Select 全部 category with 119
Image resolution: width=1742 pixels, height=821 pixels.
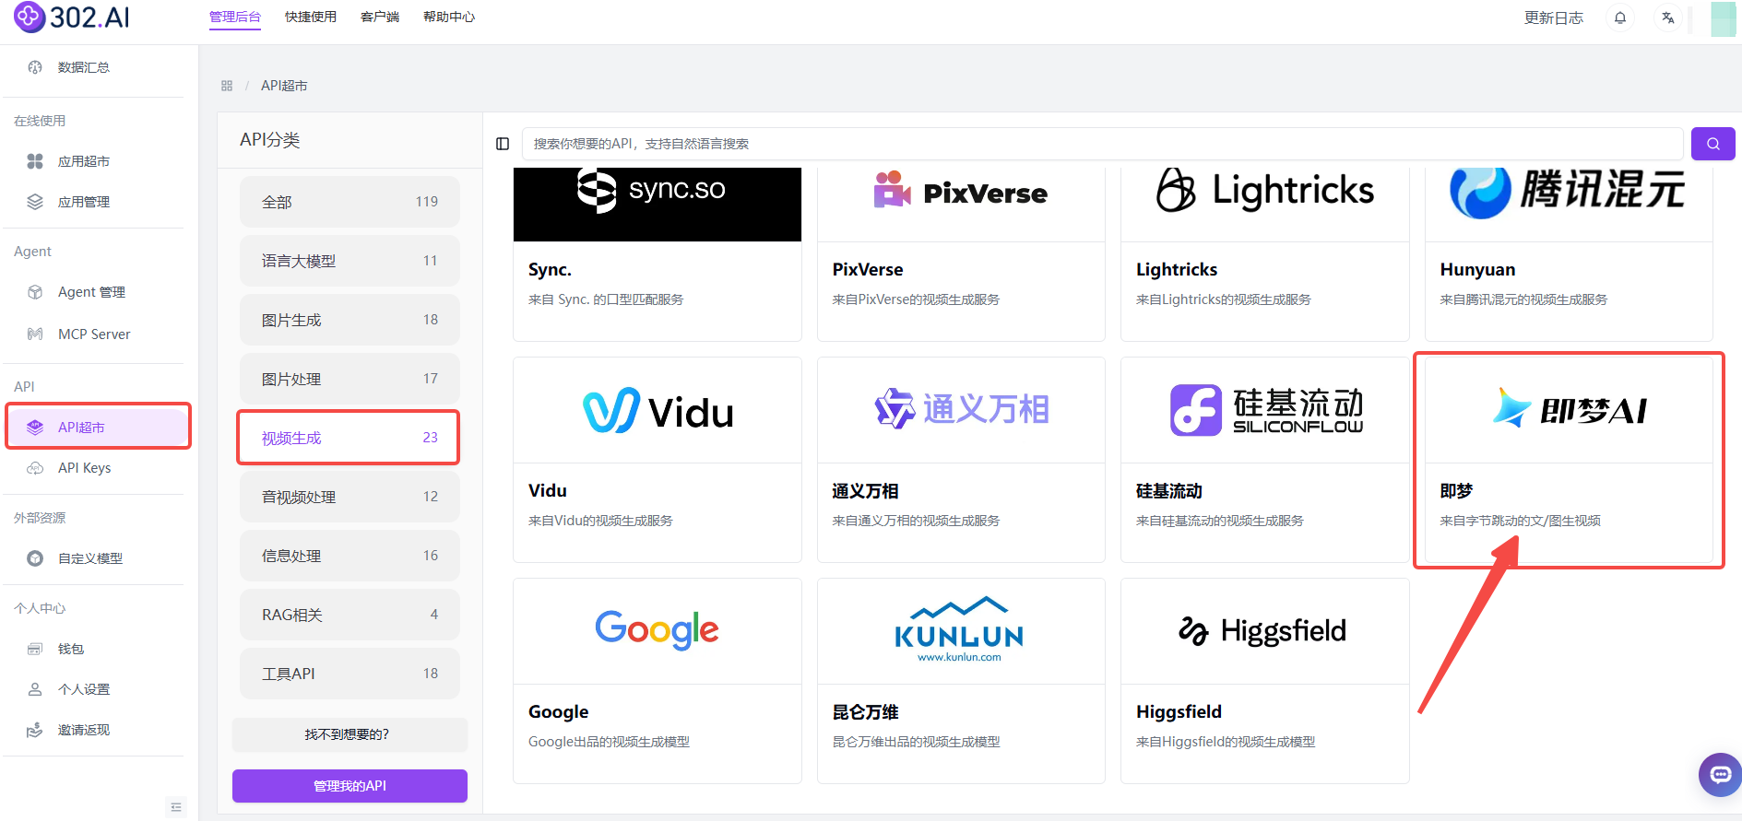pyautogui.click(x=350, y=202)
